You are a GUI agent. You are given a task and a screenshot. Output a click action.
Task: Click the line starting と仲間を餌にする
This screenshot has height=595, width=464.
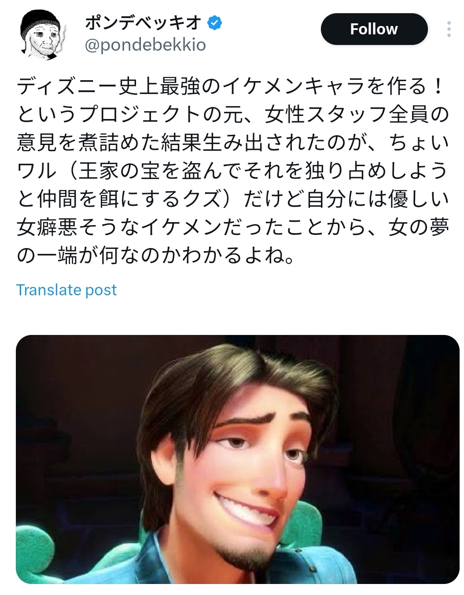[233, 199]
